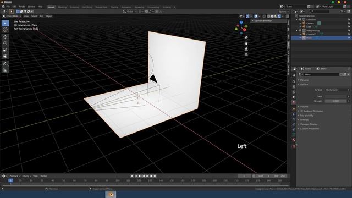The image size is (352, 198).
Task: Open the Tool properties tab
Action: click(x=294, y=75)
